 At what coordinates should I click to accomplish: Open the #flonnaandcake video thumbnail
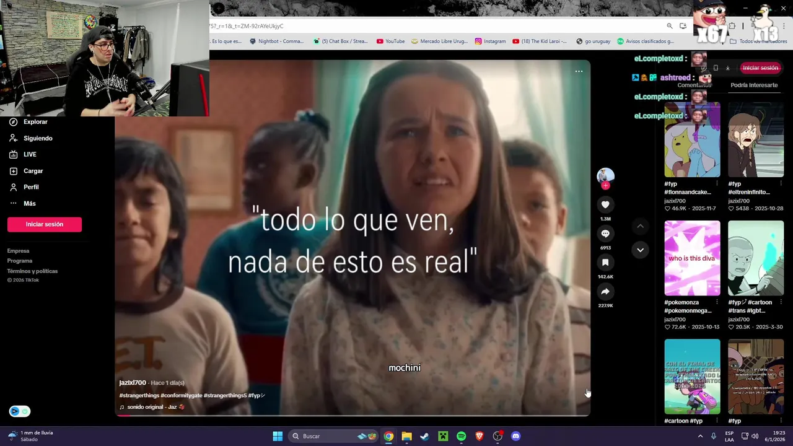(x=692, y=140)
